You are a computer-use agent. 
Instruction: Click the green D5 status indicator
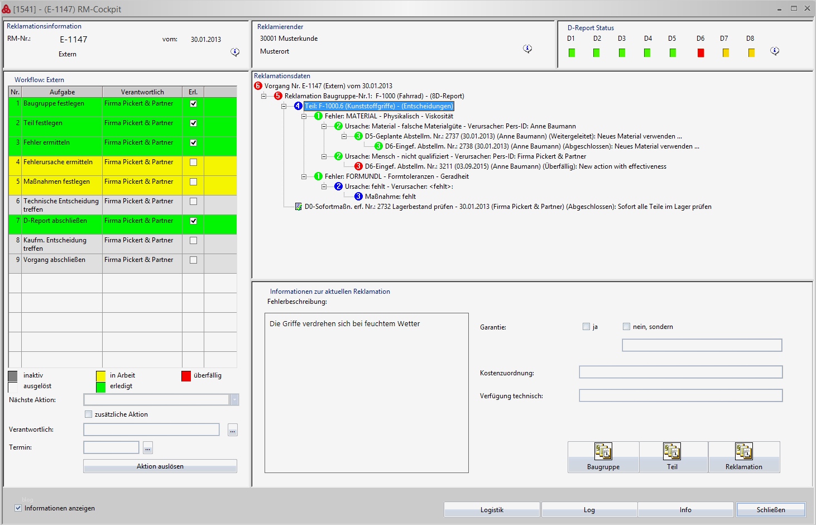673,53
